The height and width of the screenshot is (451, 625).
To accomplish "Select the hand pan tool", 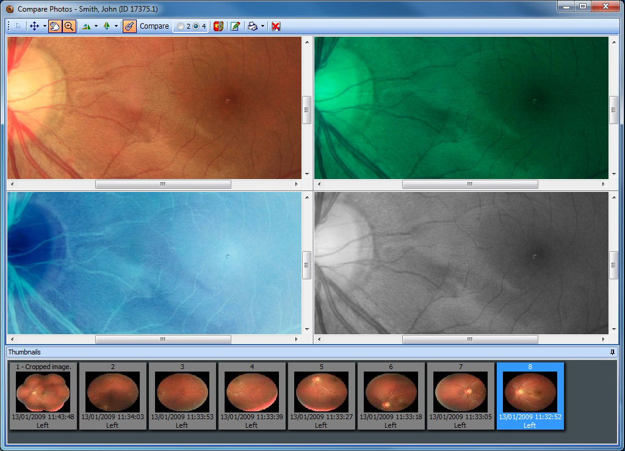I will (55, 26).
